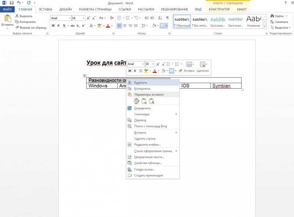Viewport: 294px width, 217px height.
Task: Expand styles gallery more button
Action: coord(265,26)
